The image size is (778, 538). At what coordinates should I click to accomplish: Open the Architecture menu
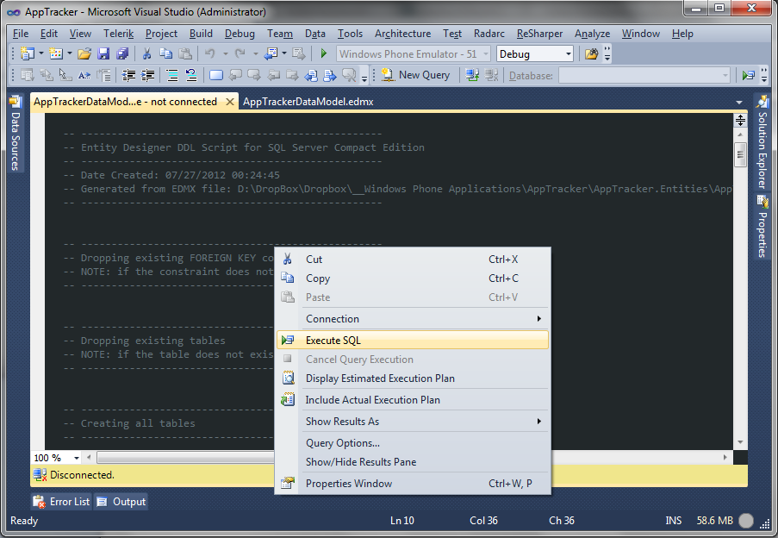[403, 34]
